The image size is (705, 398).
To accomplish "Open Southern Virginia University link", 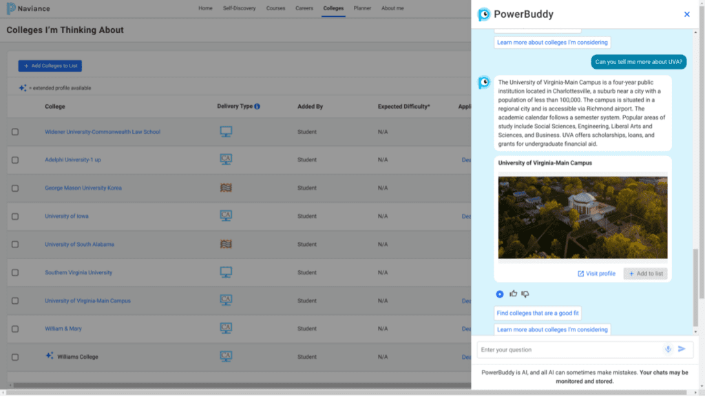I will [x=78, y=273].
